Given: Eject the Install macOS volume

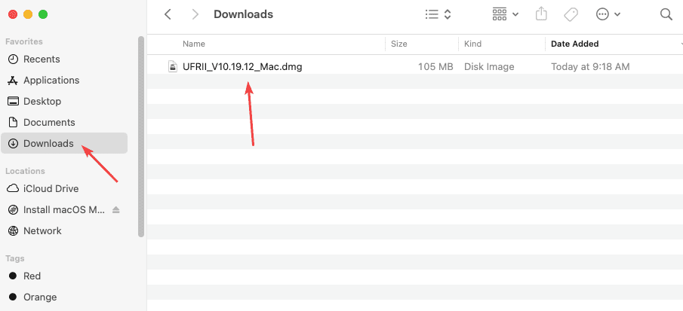Looking at the screenshot, I should [x=116, y=209].
